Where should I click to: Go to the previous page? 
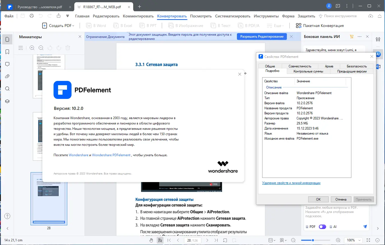(x=178, y=240)
